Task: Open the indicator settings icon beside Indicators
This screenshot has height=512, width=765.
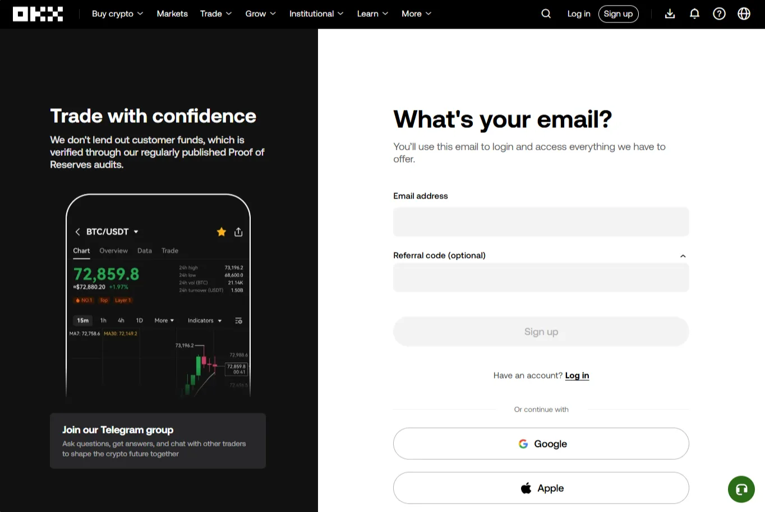Action: [238, 320]
